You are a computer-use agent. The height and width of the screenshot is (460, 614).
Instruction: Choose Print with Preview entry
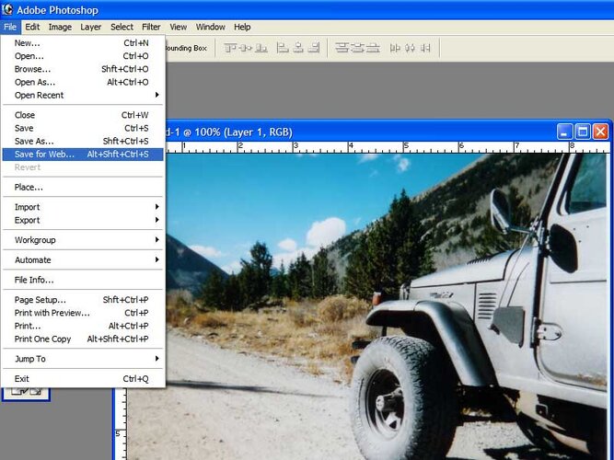click(83, 313)
